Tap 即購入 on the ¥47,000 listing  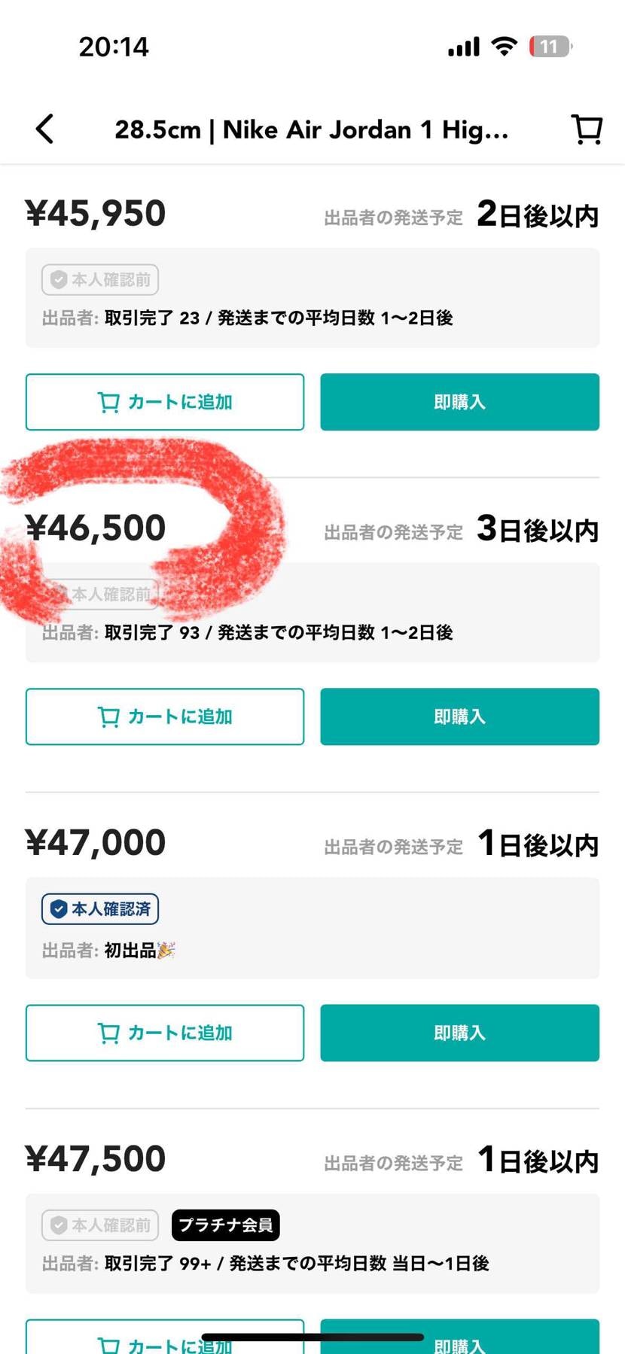click(459, 1033)
